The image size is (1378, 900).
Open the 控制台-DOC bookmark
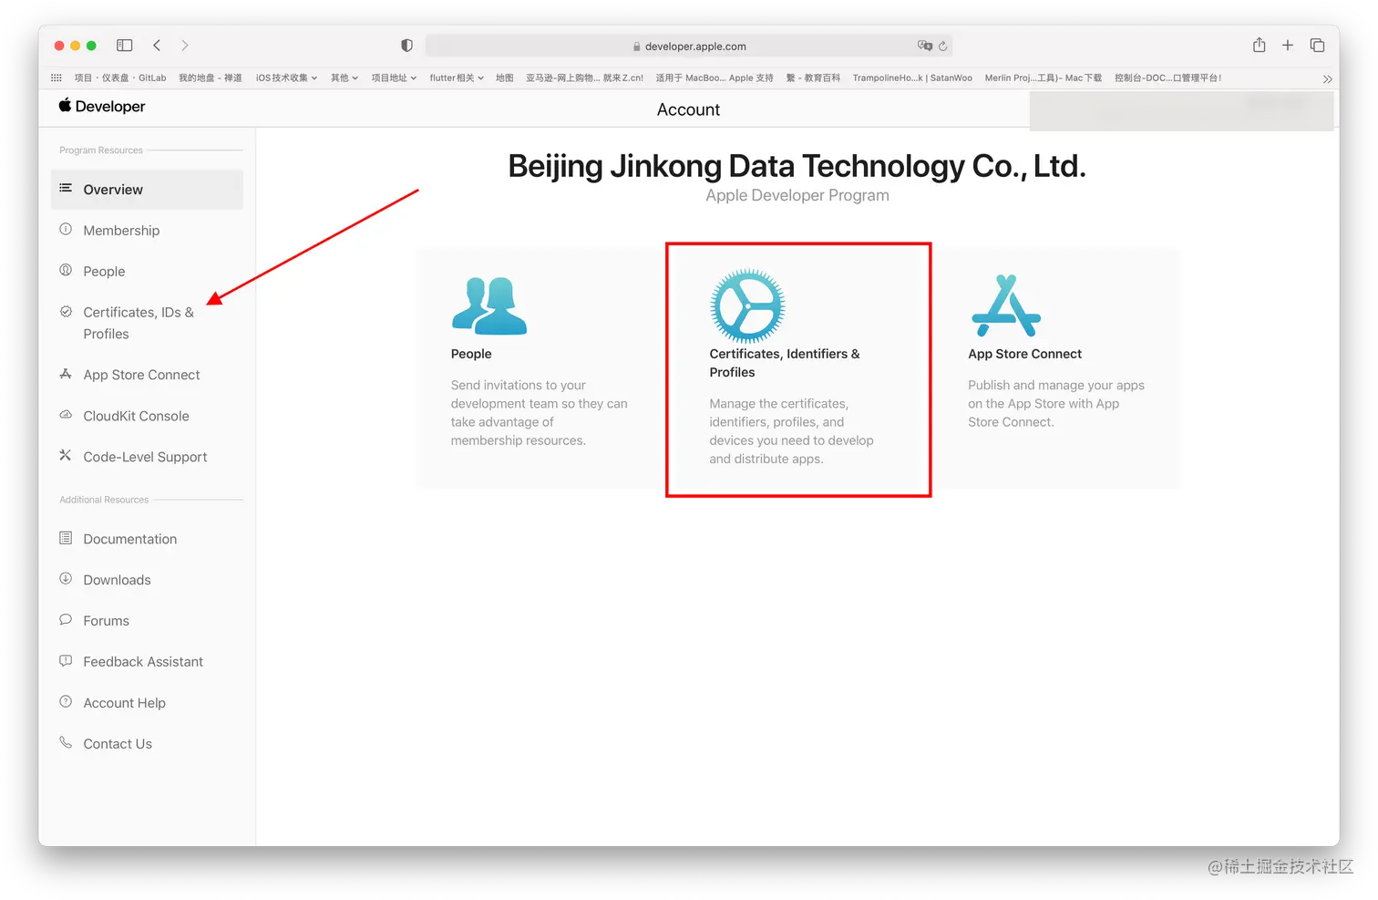pos(1168,78)
